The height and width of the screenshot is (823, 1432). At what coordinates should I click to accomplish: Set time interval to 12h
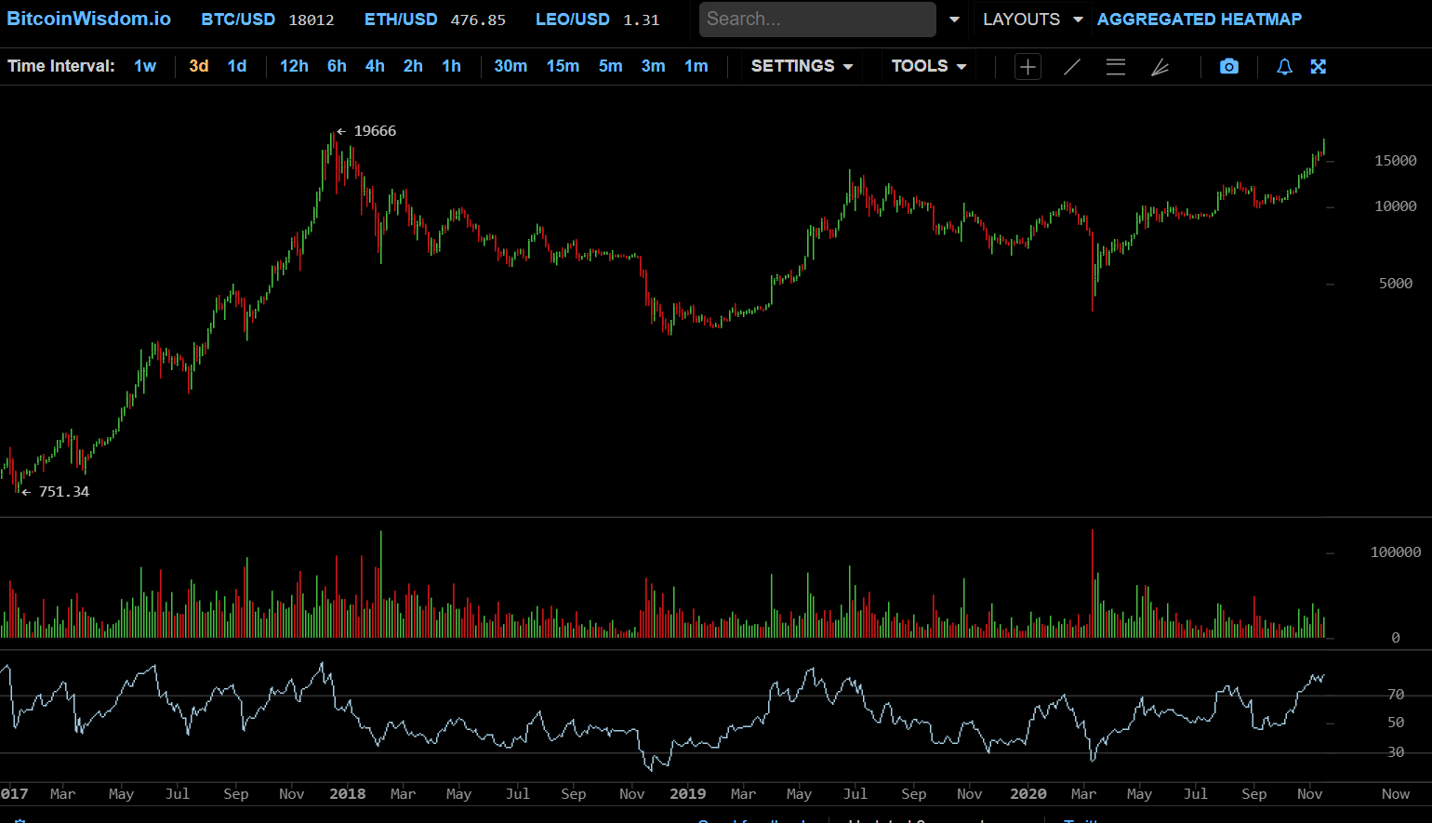(x=294, y=66)
